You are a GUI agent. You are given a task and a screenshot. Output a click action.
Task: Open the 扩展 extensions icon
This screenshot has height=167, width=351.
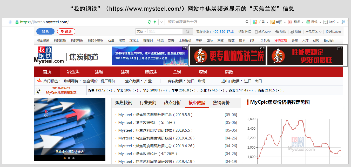point(255,22)
